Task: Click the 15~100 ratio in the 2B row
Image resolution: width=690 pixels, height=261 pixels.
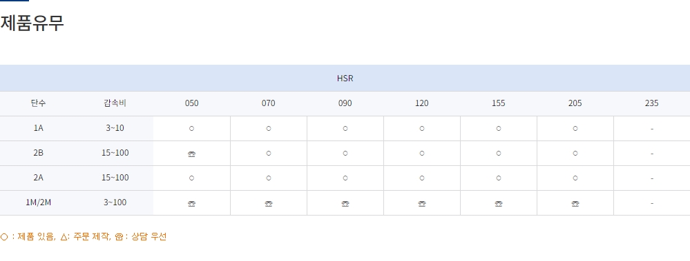Action: click(115, 153)
